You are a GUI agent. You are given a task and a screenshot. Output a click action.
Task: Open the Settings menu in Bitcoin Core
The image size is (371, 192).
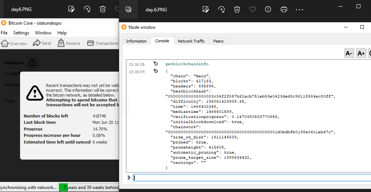21,33
